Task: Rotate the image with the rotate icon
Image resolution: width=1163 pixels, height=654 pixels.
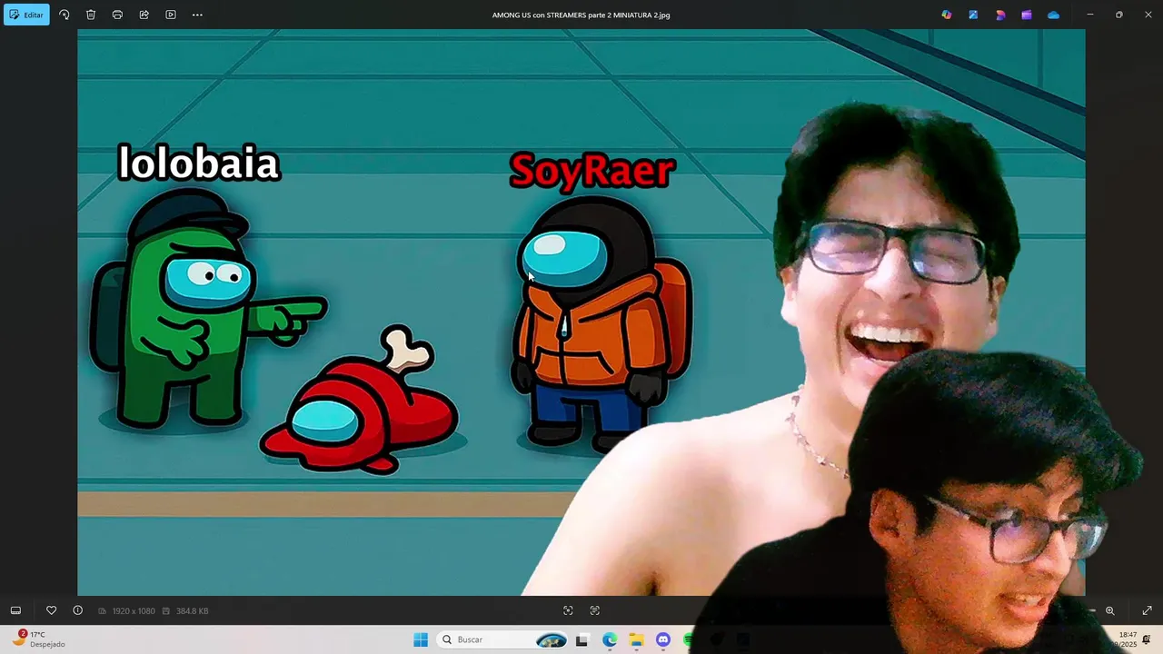Action: pyautogui.click(x=65, y=15)
